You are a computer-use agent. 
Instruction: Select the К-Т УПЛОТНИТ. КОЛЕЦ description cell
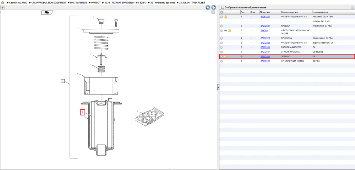[292, 61]
